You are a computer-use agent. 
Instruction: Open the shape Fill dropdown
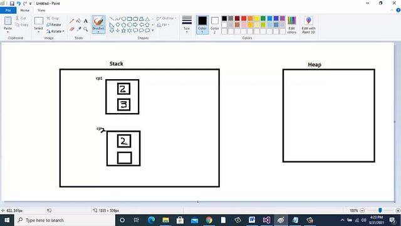(x=163, y=25)
